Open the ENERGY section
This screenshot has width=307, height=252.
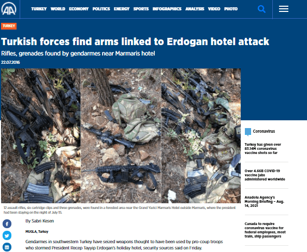click(x=122, y=9)
